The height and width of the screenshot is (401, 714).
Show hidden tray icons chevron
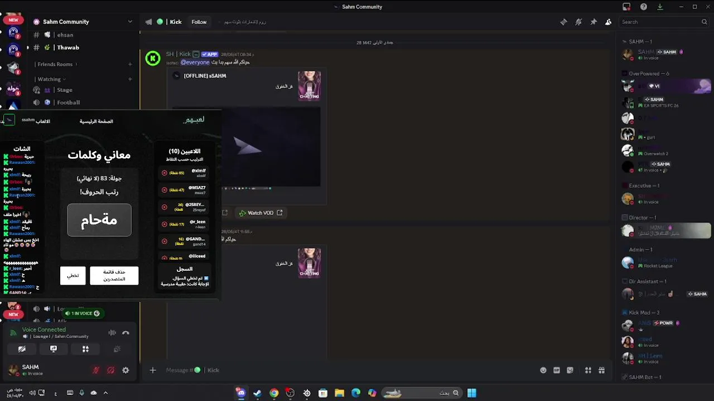105,393
